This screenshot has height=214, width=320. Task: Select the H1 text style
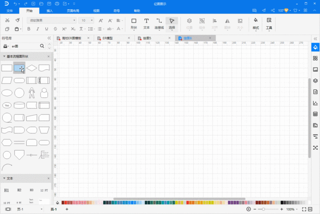tap(7, 190)
